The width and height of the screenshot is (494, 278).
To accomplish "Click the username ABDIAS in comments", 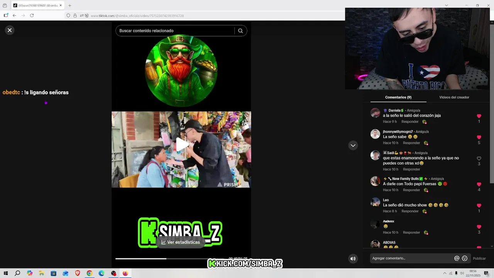I will coord(389,242).
